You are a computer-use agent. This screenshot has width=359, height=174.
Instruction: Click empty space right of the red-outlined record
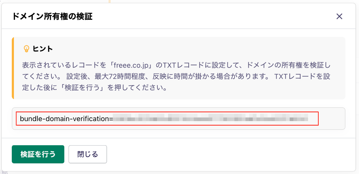pos(332,119)
